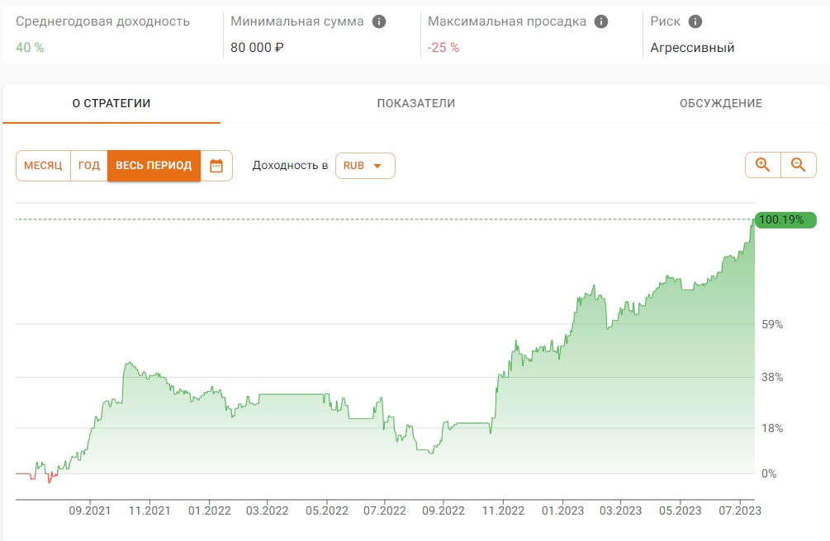
Task: Click the 0% y-axis label
Action: click(769, 474)
